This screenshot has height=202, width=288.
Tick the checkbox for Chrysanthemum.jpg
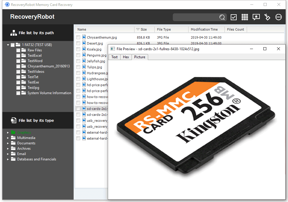(78, 37)
